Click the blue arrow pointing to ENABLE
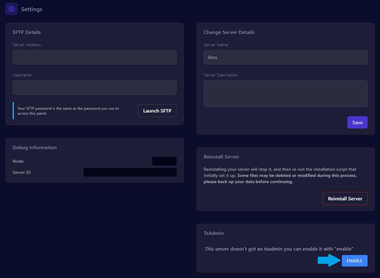Image resolution: width=380 pixels, height=278 pixels. (329, 261)
